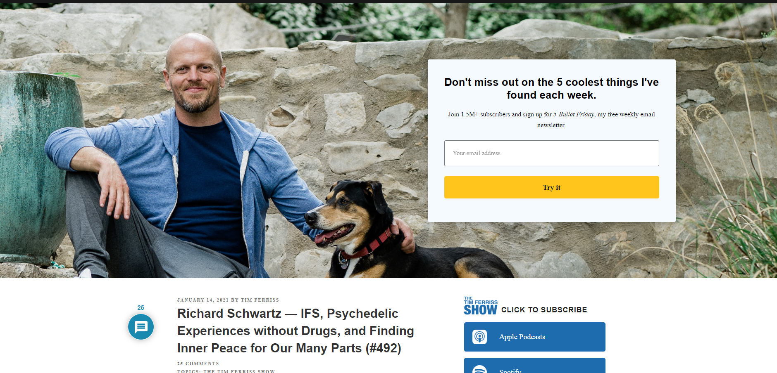Click the "Click to Subscribe" heading

tap(544, 310)
